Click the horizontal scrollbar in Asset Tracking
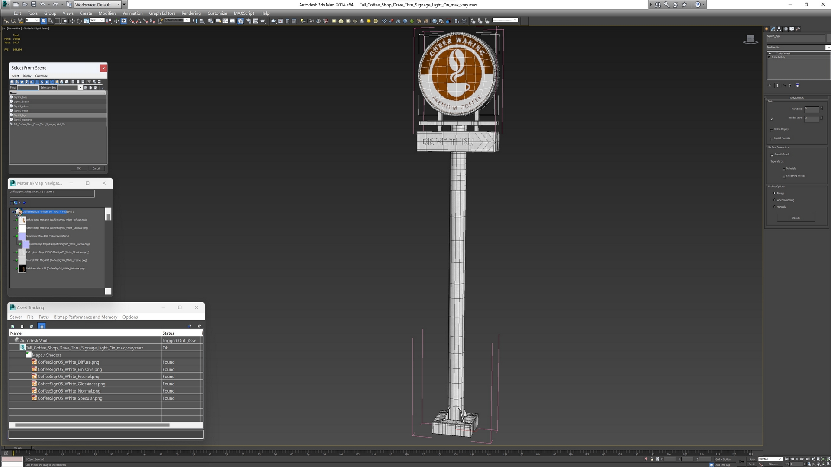Image resolution: width=831 pixels, height=467 pixels. click(92, 425)
